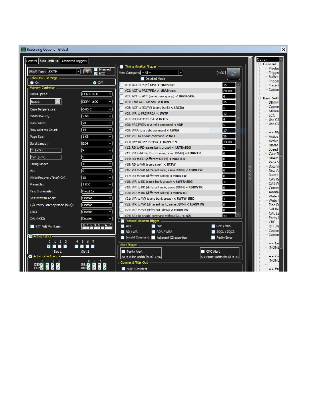
Task: Select the Buffer item in Option tree
Action: [273, 77]
